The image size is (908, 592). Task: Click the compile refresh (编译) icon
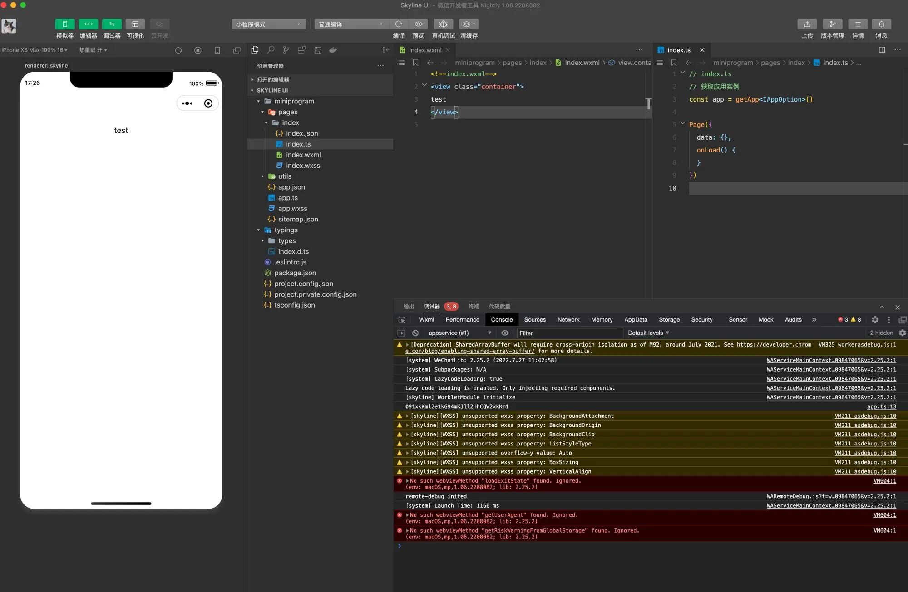pos(399,24)
